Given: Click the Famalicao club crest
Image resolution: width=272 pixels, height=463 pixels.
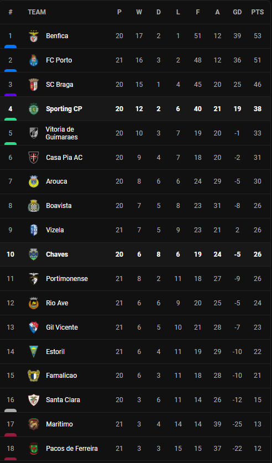Looking at the screenshot, I should coord(34,376).
